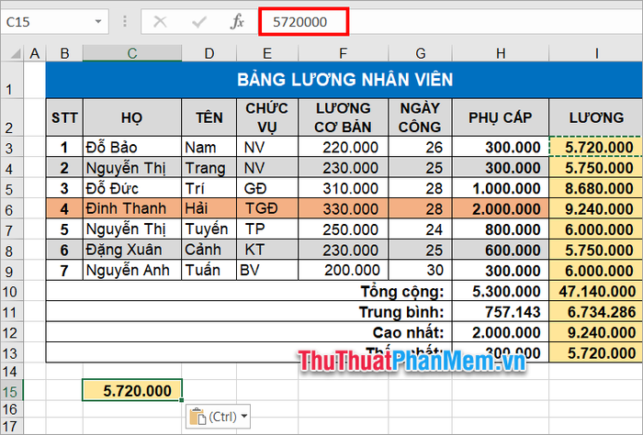The height and width of the screenshot is (435, 643).
Task: Select column C header
Action: 132,55
